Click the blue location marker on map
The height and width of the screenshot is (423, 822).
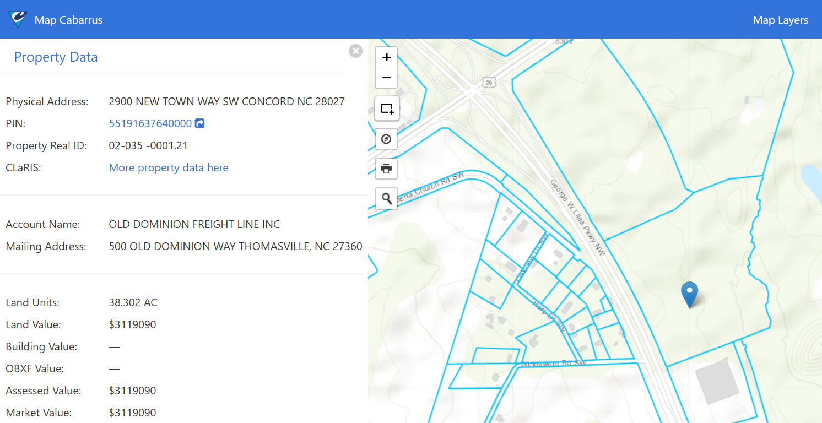coord(689,293)
